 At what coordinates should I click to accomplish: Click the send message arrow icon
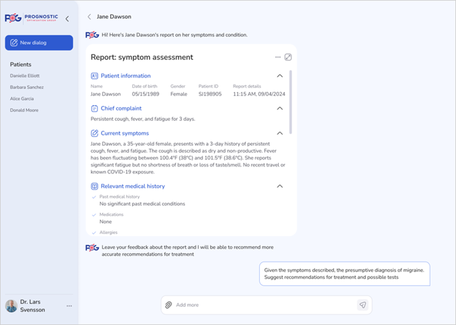click(x=362, y=305)
